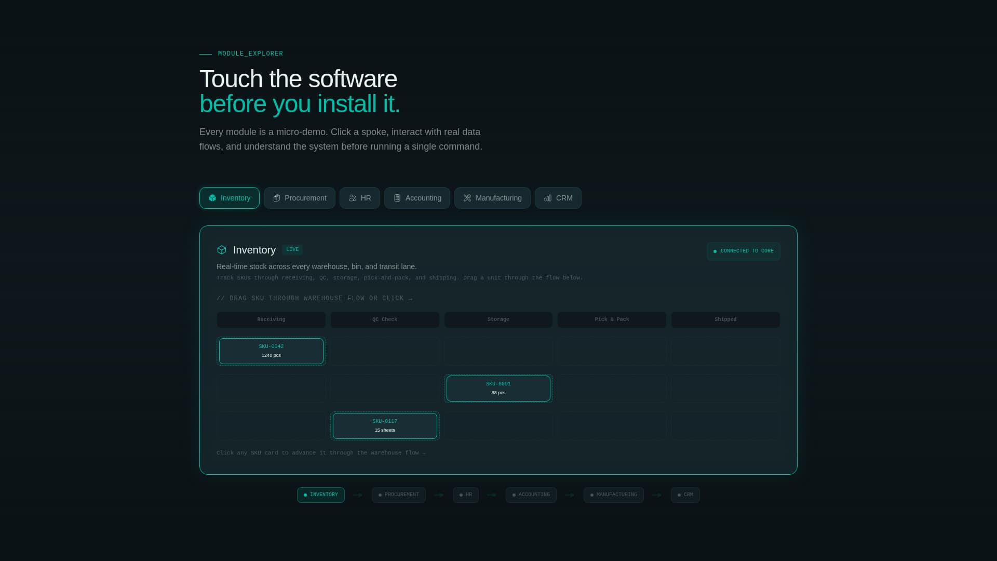The image size is (997, 561).
Task: Click 'Click any SKU card to advance' hint
Action: click(321, 453)
